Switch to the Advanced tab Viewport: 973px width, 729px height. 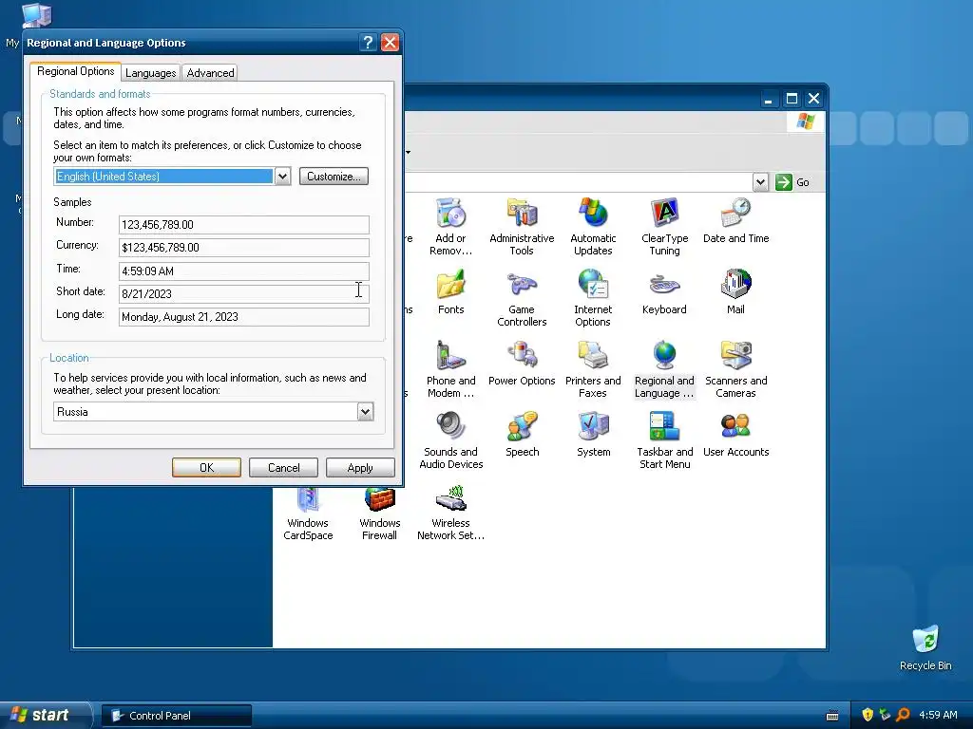click(x=210, y=73)
